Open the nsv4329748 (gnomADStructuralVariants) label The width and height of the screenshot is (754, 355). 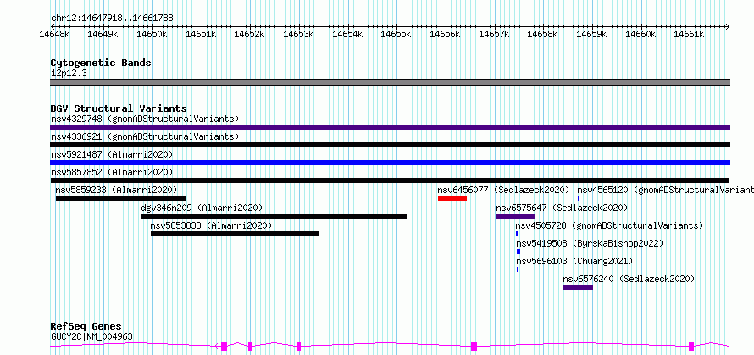145,119
